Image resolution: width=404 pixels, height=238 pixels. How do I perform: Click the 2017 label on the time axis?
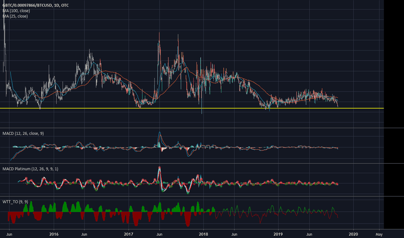(x=128, y=234)
